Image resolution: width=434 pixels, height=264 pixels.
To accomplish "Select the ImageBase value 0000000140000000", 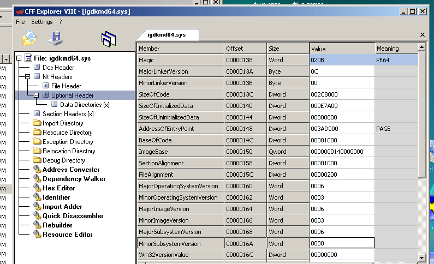I will click(342, 152).
